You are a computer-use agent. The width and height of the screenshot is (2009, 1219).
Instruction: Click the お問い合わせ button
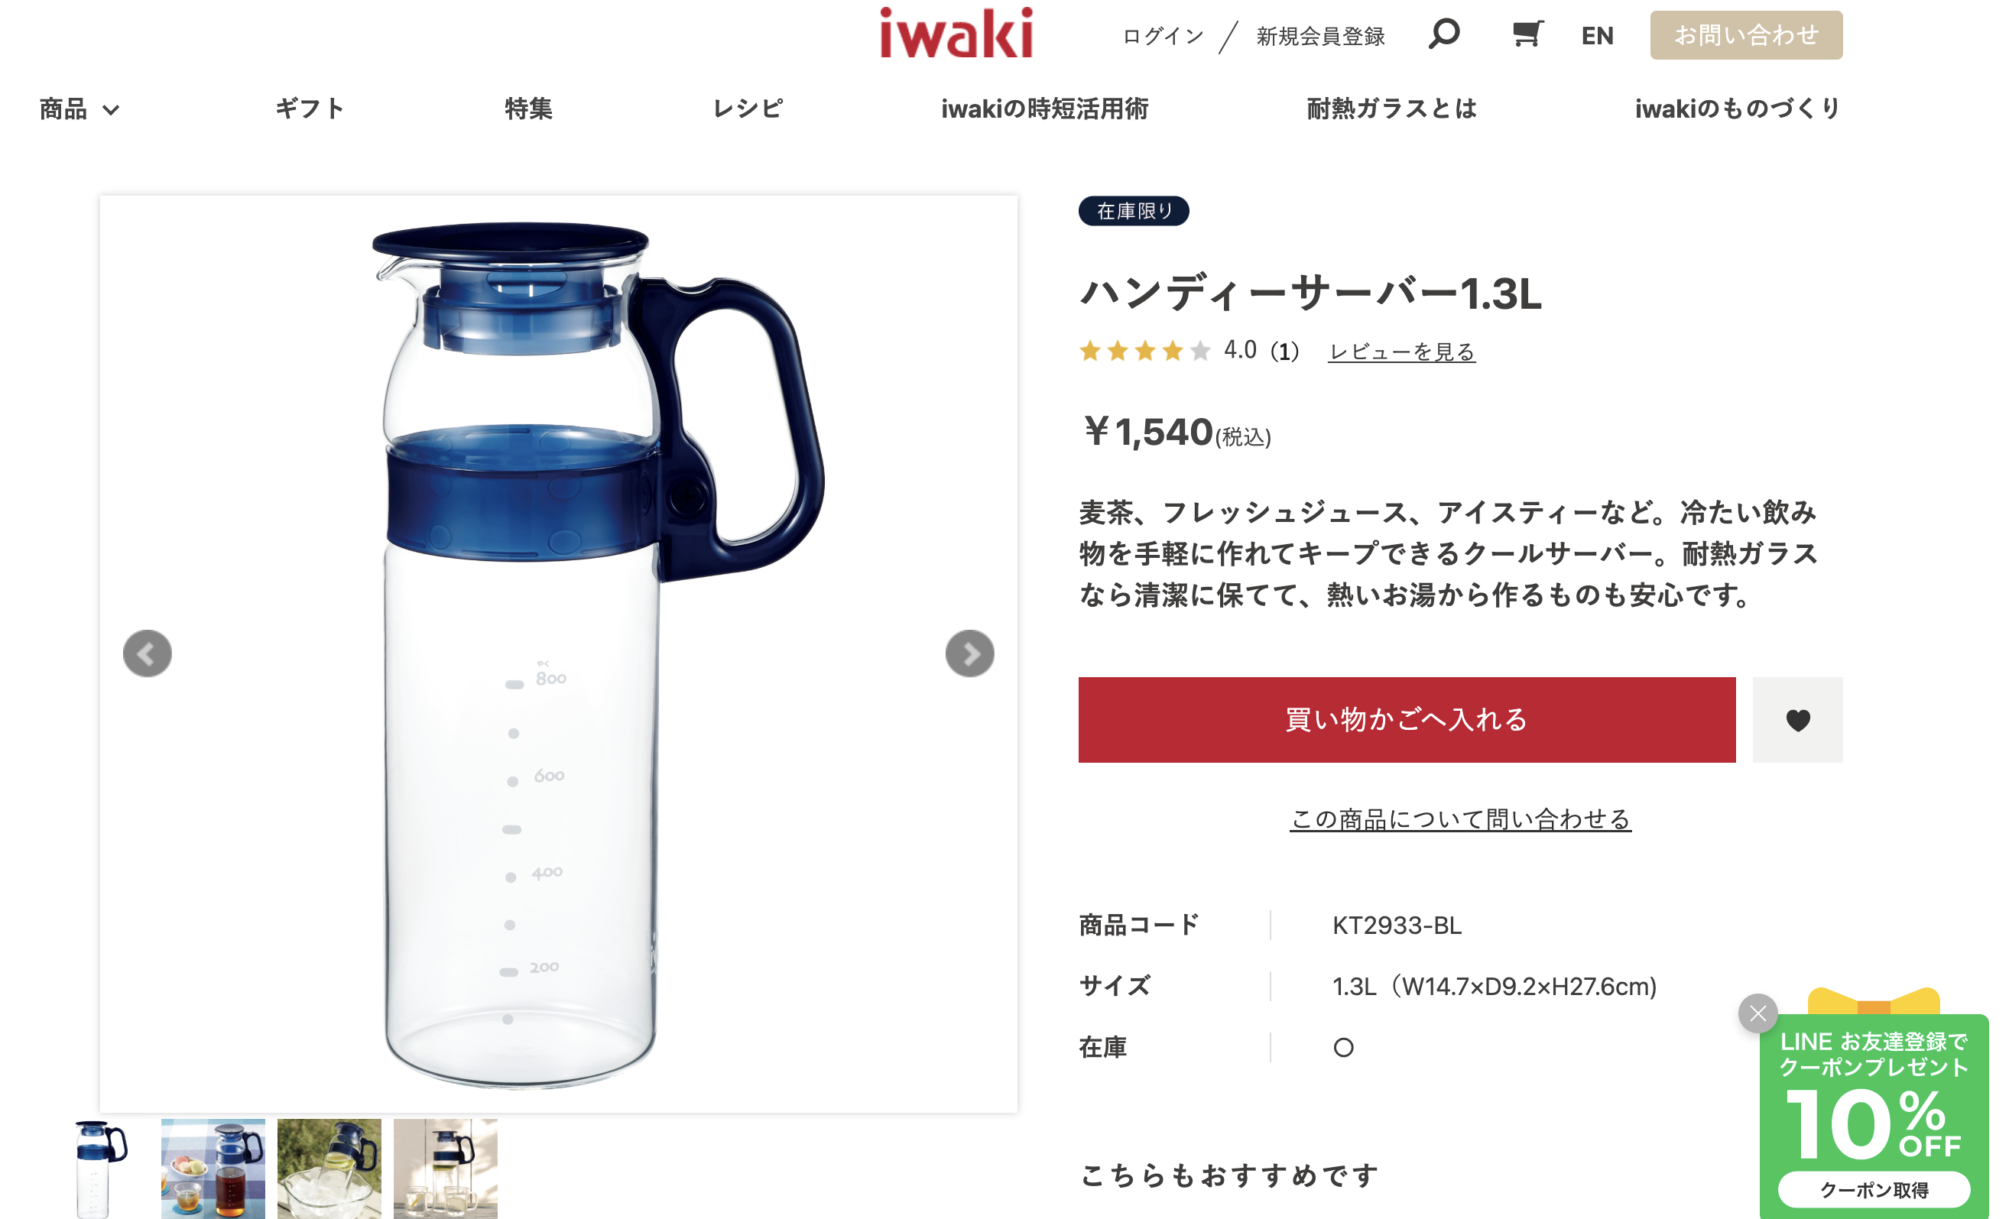1746,35
